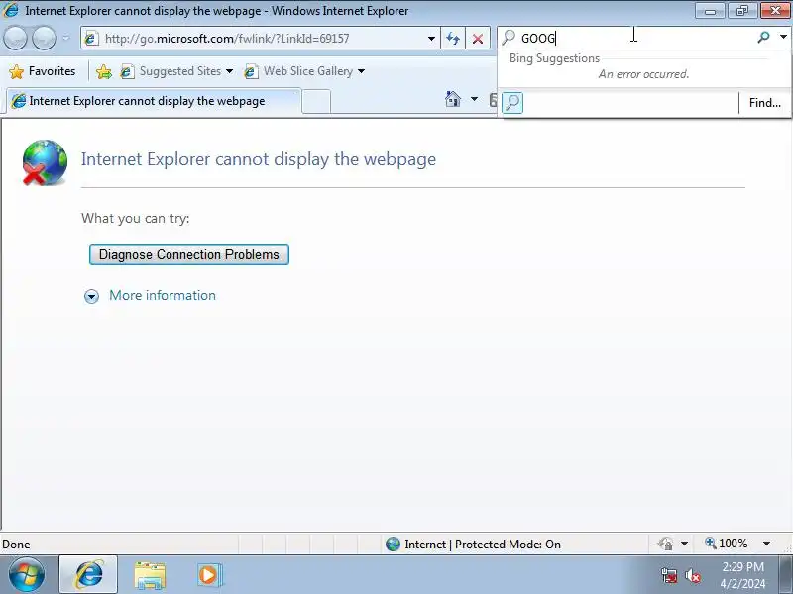The height and width of the screenshot is (594, 793).
Task: Expand the zoom level dropdown arrow
Action: pos(766,544)
